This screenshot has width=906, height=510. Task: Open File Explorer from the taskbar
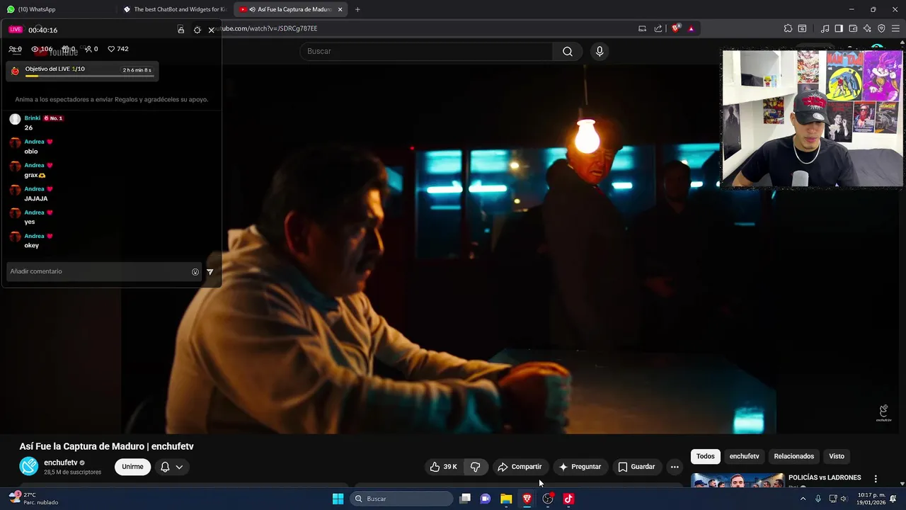tap(506, 499)
